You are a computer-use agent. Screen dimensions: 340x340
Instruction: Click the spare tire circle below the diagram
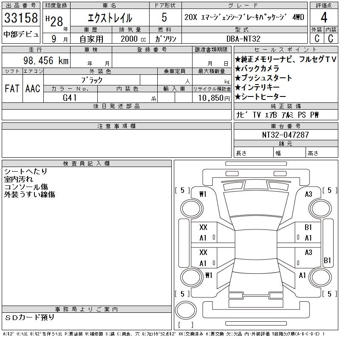click(186, 310)
